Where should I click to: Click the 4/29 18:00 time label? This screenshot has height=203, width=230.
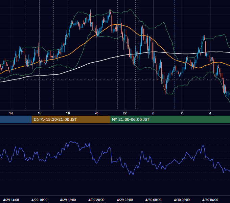[68, 200]
